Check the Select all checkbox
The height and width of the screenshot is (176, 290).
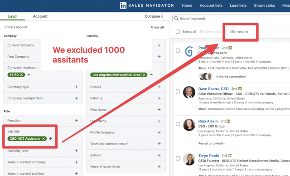pos(178,32)
